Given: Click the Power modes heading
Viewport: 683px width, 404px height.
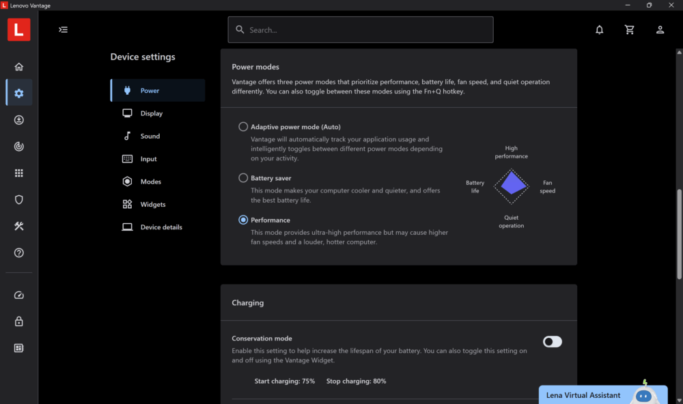Looking at the screenshot, I should (x=255, y=67).
